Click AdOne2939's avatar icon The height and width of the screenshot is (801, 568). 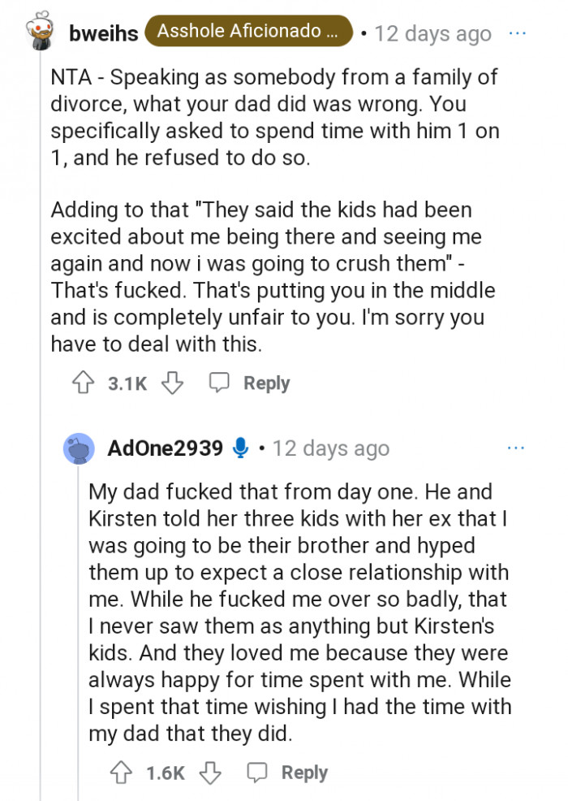click(x=78, y=448)
